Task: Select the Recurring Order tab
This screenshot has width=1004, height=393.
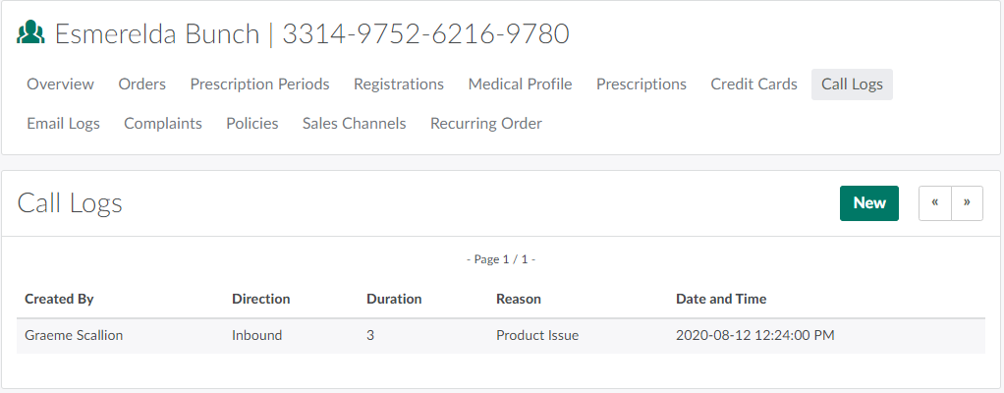Action: [486, 124]
